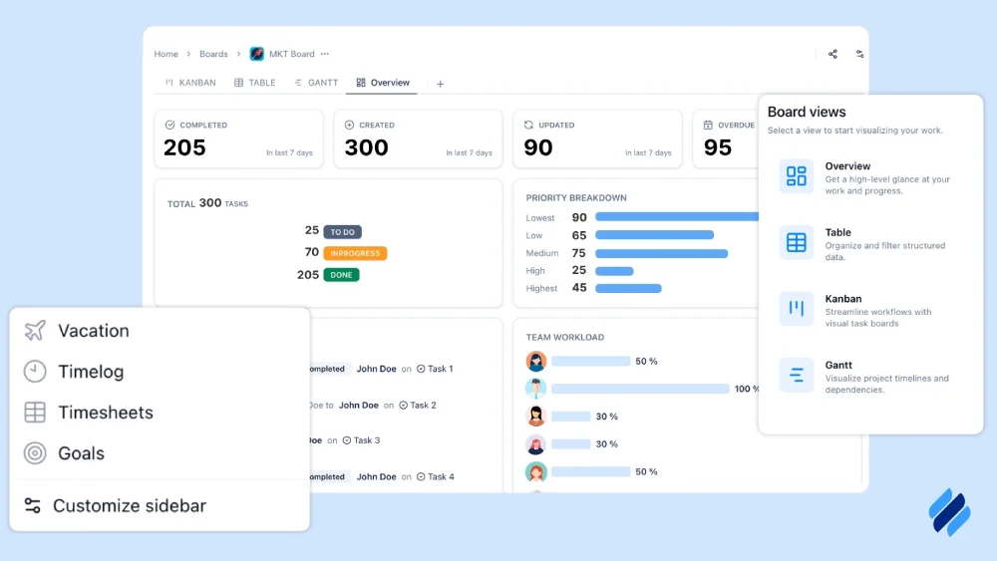Click the share icon in top bar

[x=832, y=55]
